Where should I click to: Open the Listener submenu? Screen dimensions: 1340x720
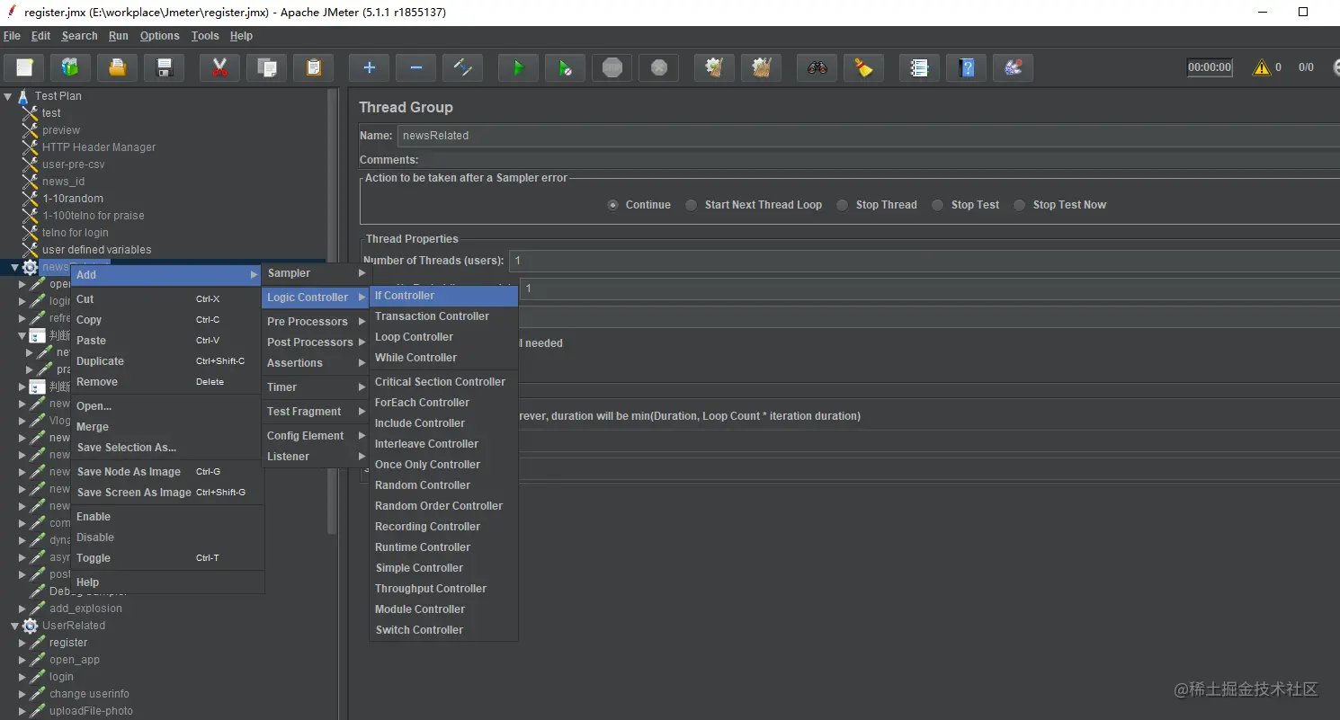coord(316,457)
